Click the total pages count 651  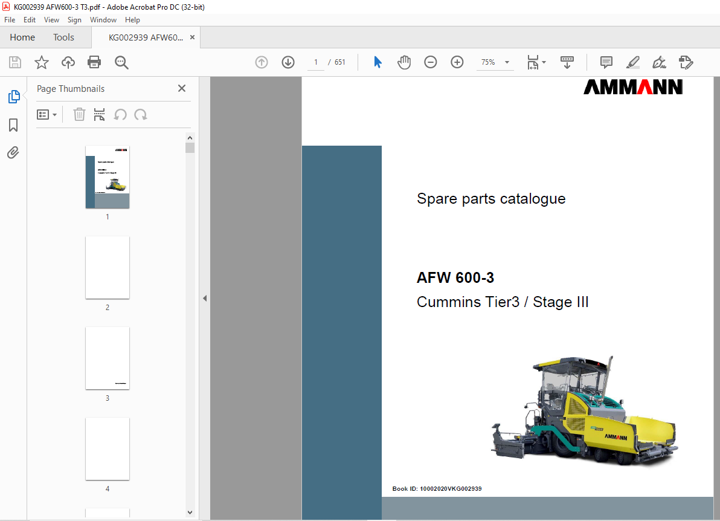tap(340, 62)
